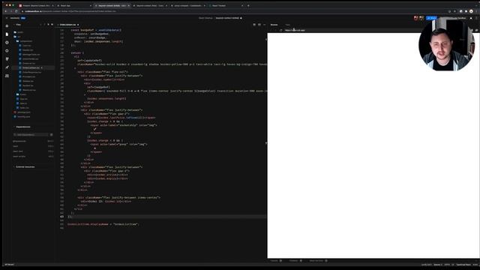The image size is (480, 270).
Task: Go back in Chrome history
Action: tap(5, 11)
